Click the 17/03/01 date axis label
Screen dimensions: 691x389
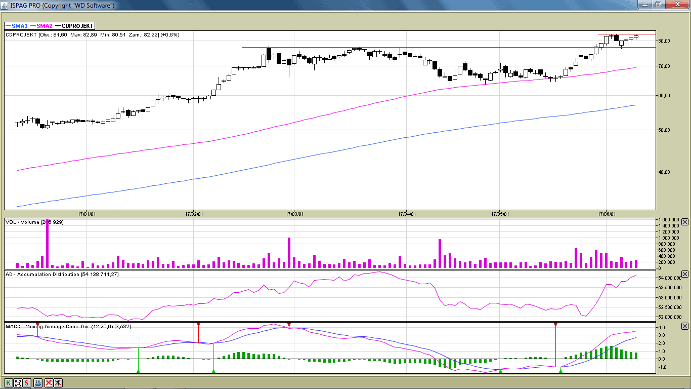294,214
